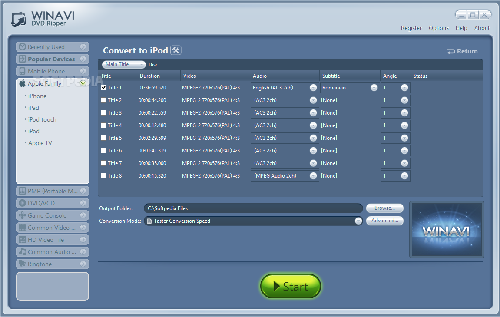Click the Common Video film icon
Screen dimensions: 500x317
(22, 228)
